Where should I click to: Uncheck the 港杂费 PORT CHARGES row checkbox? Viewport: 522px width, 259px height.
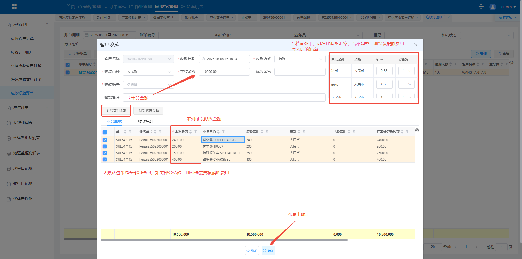coord(105,140)
